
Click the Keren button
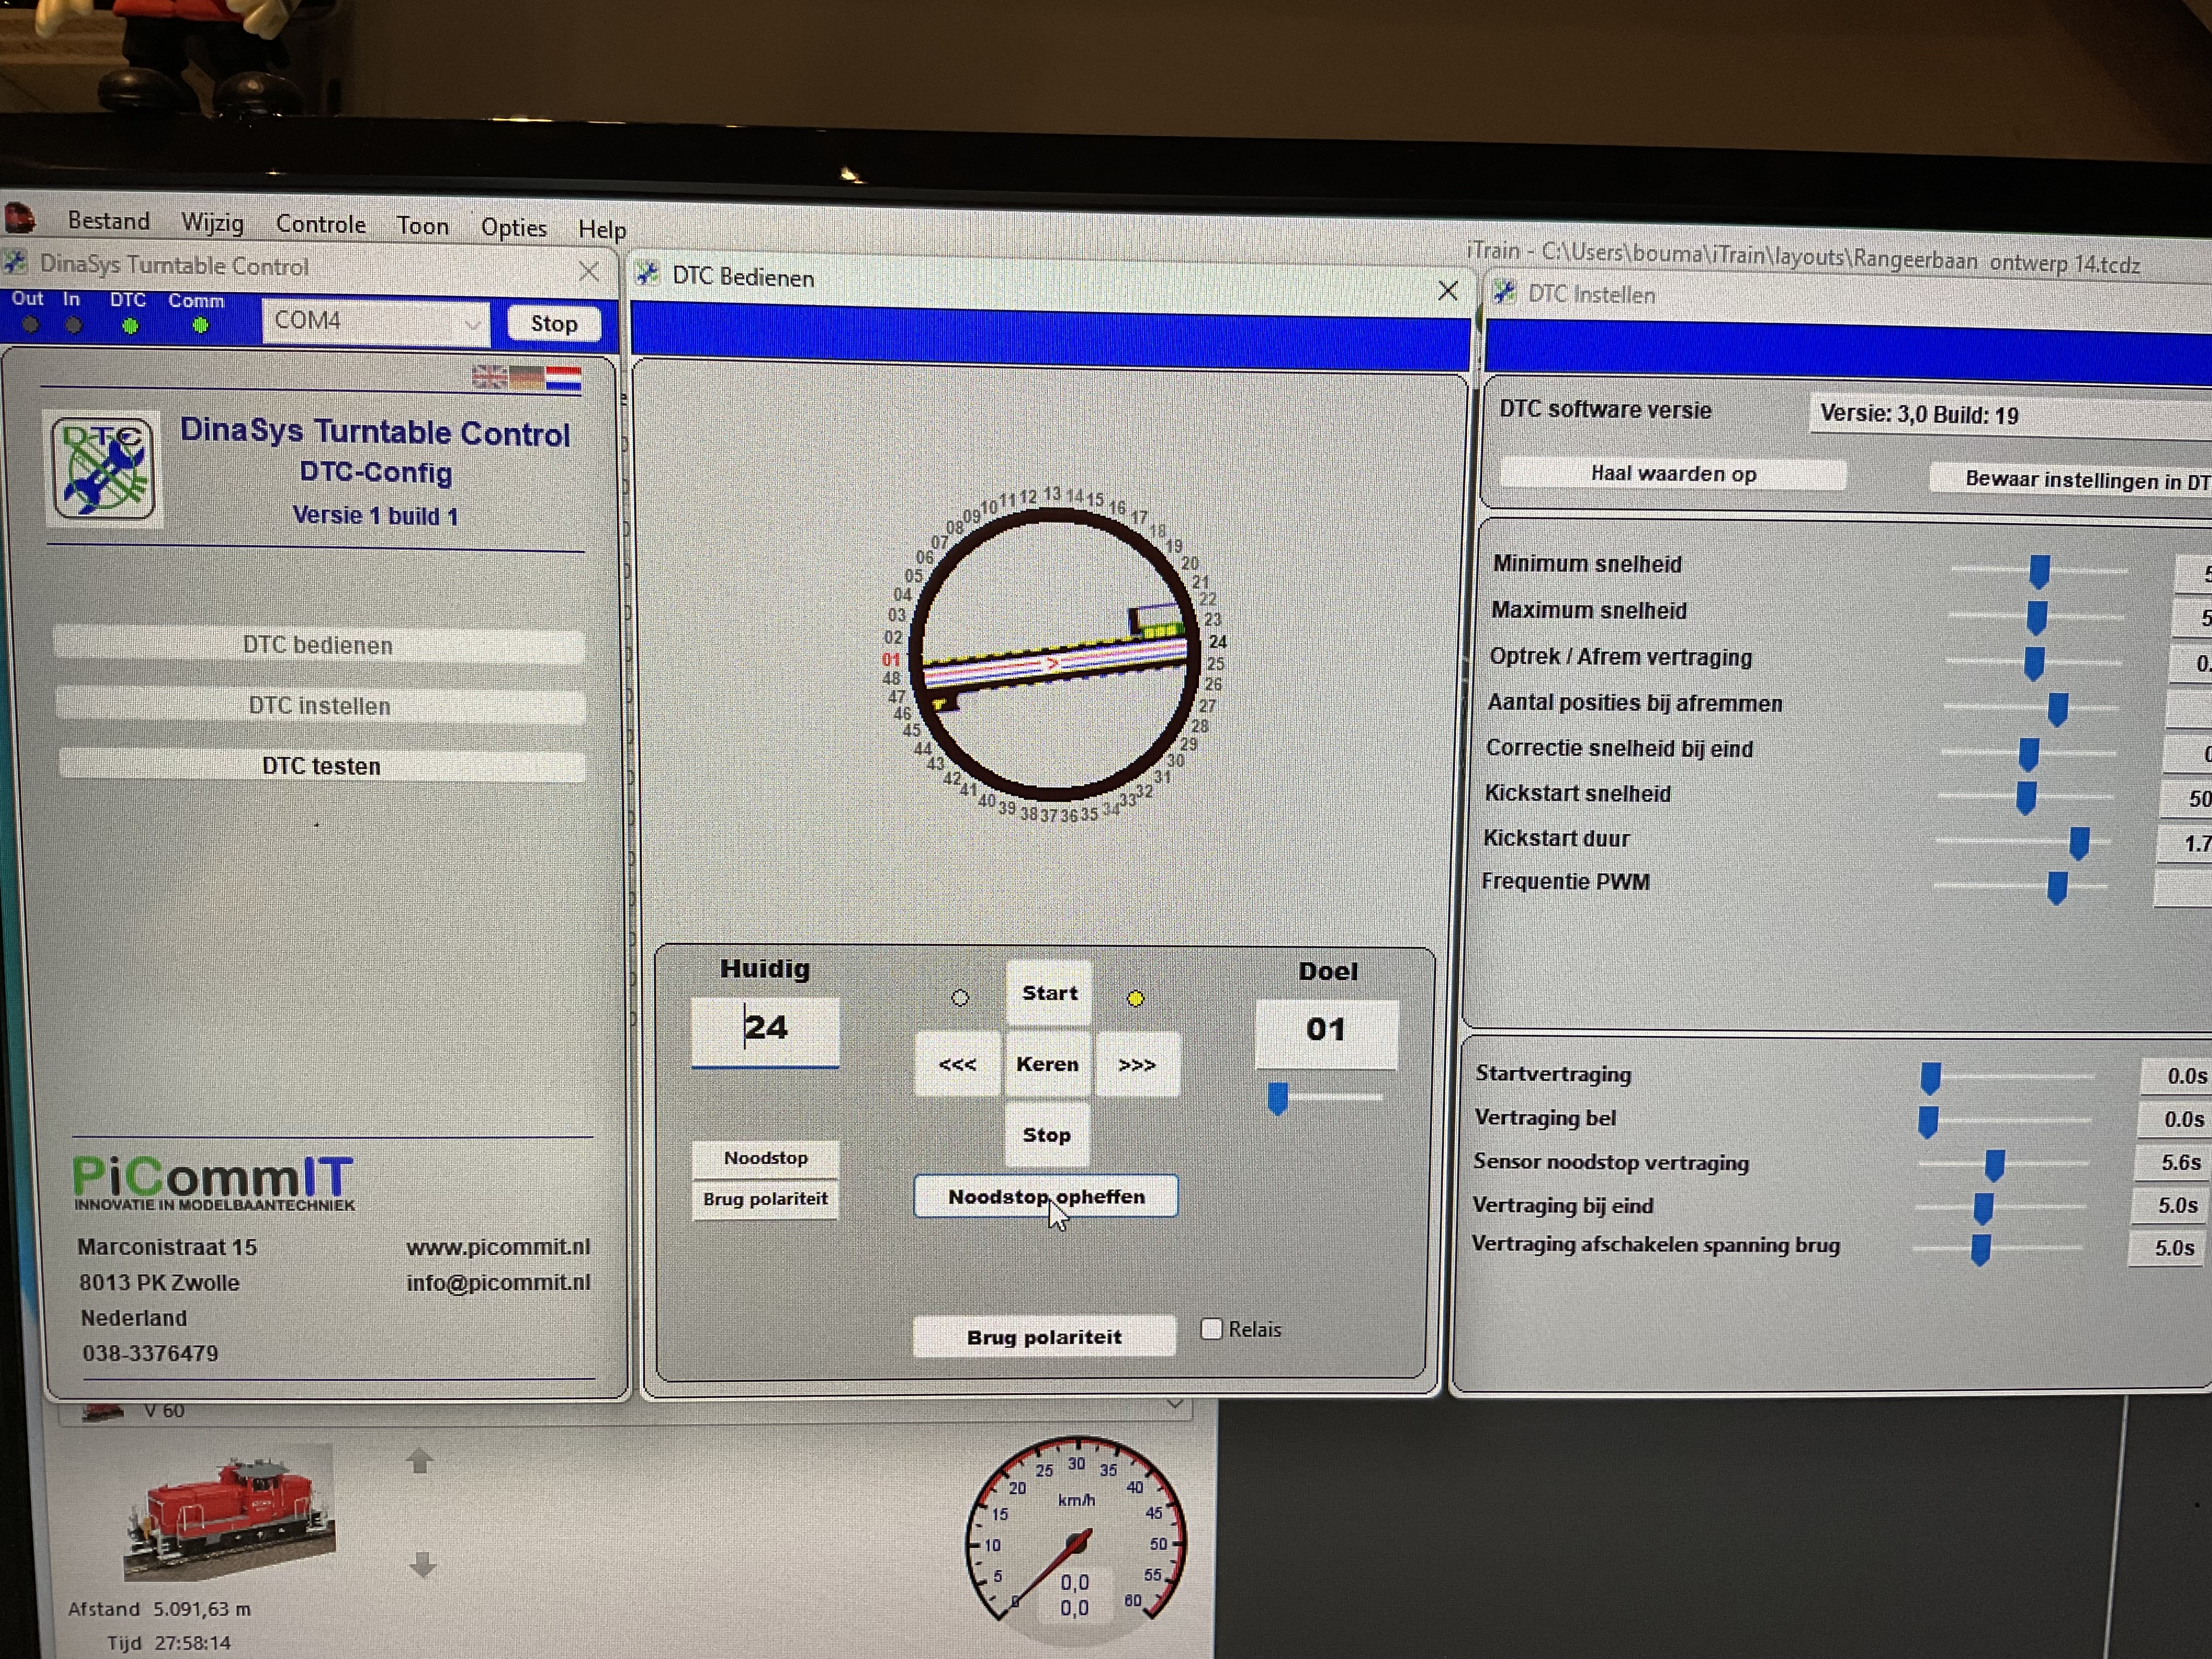[1047, 1064]
